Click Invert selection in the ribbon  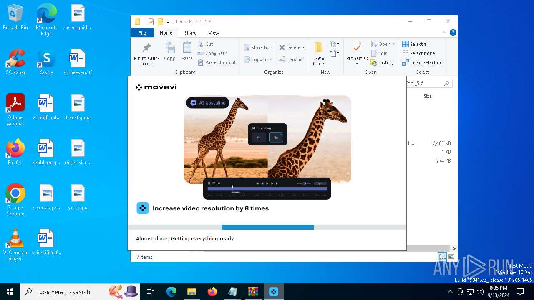tap(422, 62)
